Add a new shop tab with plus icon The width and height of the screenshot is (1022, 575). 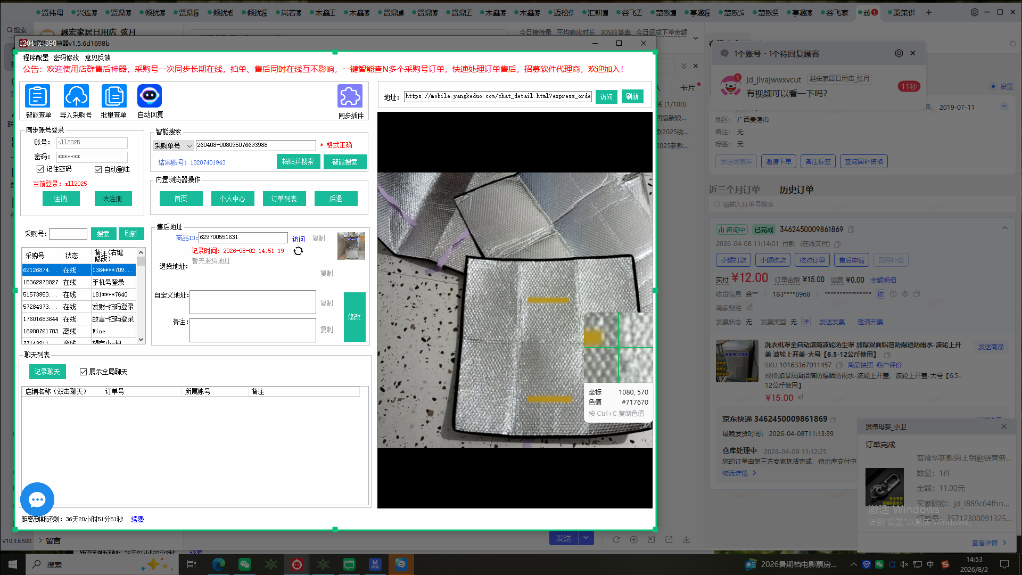[x=929, y=12]
